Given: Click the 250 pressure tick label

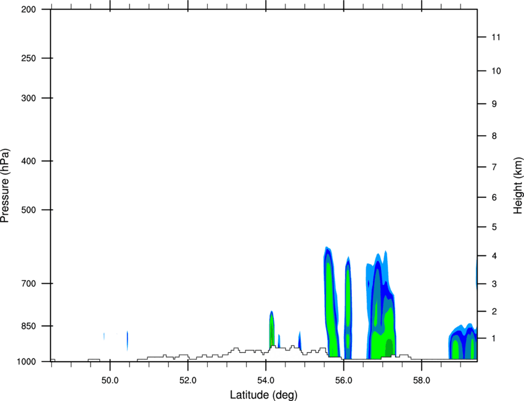Looking at the screenshot, I should 29,58.
